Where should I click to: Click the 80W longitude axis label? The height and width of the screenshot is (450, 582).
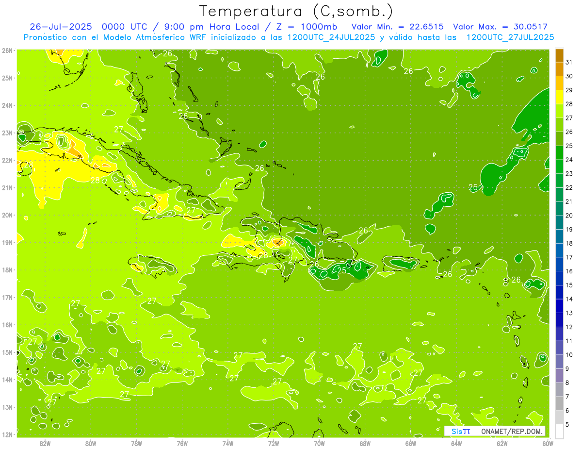[91, 443]
